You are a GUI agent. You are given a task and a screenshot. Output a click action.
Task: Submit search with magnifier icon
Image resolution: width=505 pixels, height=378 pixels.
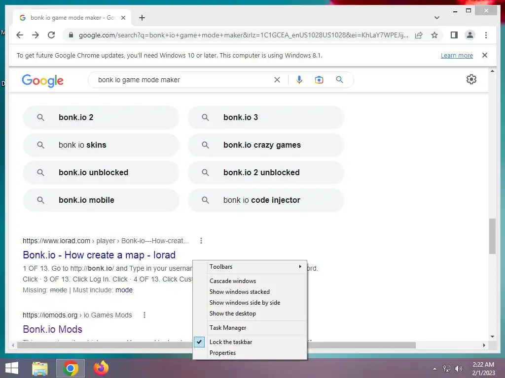coord(339,80)
